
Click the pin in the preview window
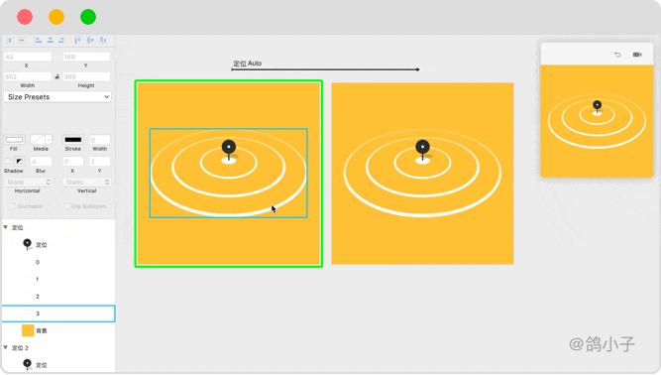597,107
